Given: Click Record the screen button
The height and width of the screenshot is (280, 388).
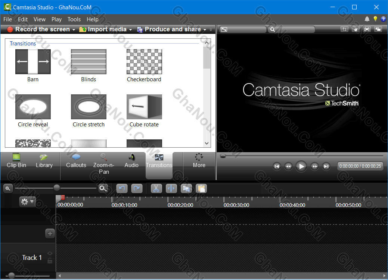Looking at the screenshot, I should pos(38,29).
